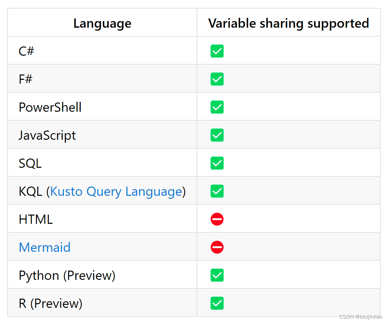Click the green checkmark in the C# row
The width and height of the screenshot is (387, 323).
click(x=217, y=51)
